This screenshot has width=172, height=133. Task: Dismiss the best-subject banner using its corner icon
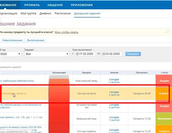pyautogui.click(x=167, y=31)
